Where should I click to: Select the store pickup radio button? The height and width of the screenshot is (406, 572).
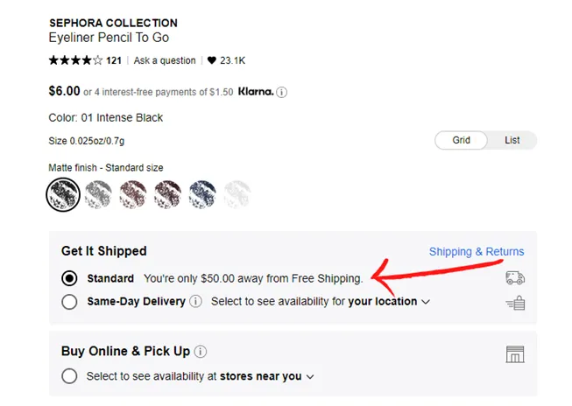[70, 376]
